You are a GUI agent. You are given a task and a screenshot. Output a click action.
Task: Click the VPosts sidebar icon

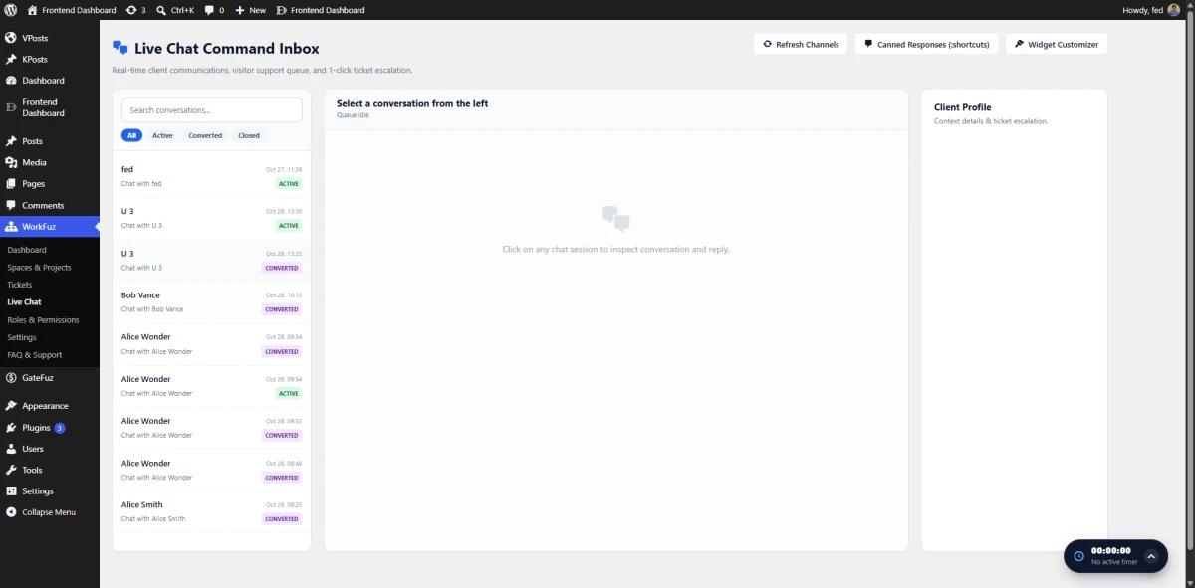11,38
